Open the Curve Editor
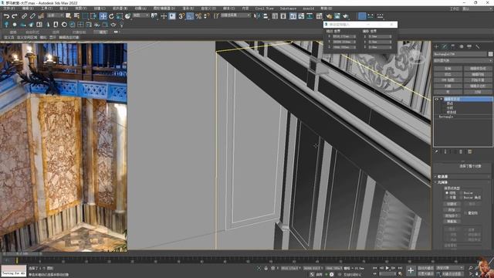Image resolution: width=494 pixels, height=278 pixels. coord(301,15)
